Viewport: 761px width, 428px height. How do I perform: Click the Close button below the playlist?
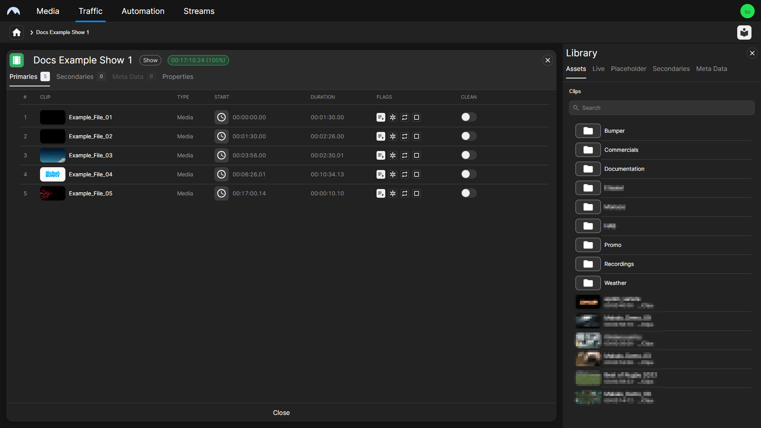pos(281,413)
